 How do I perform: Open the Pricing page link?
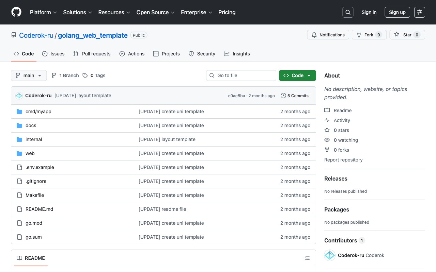click(227, 12)
